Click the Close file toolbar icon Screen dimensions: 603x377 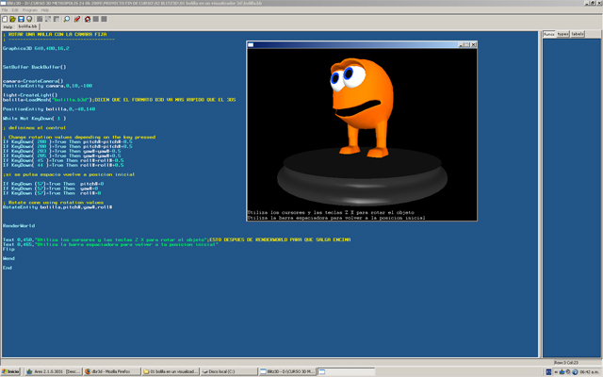click(x=29, y=19)
